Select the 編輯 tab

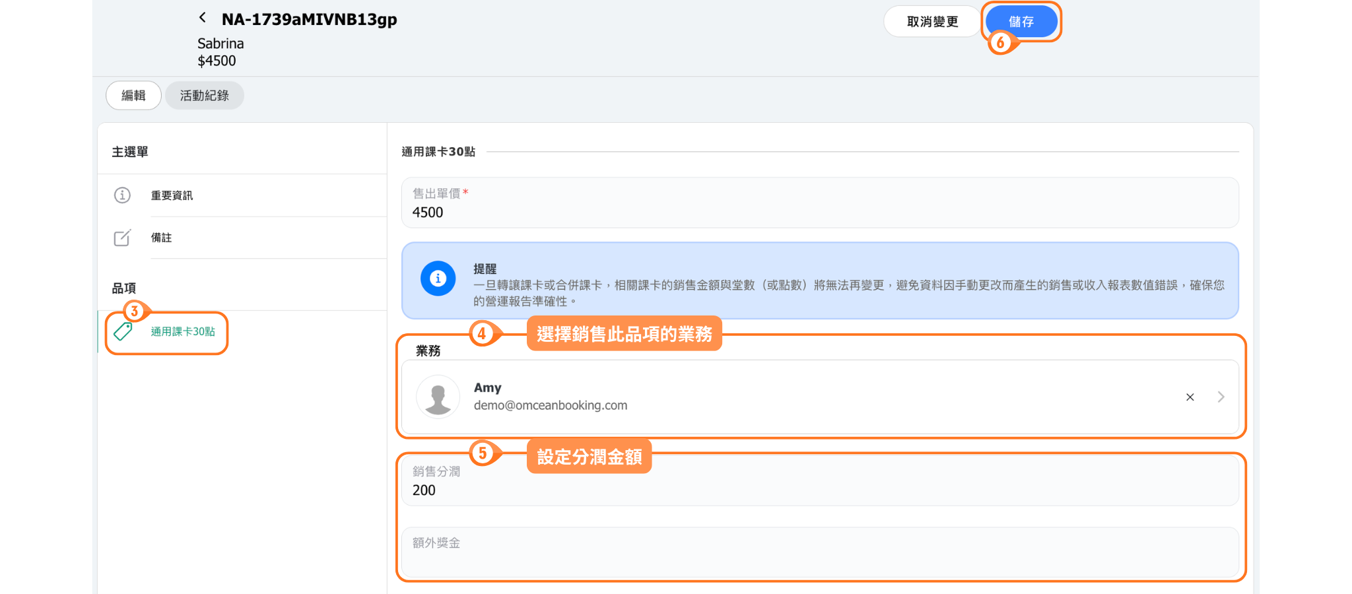133,96
